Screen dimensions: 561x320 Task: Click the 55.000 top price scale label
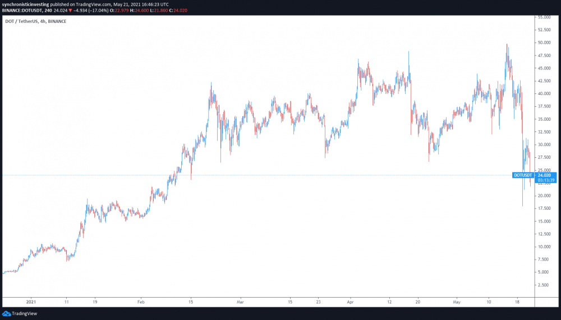point(544,17)
